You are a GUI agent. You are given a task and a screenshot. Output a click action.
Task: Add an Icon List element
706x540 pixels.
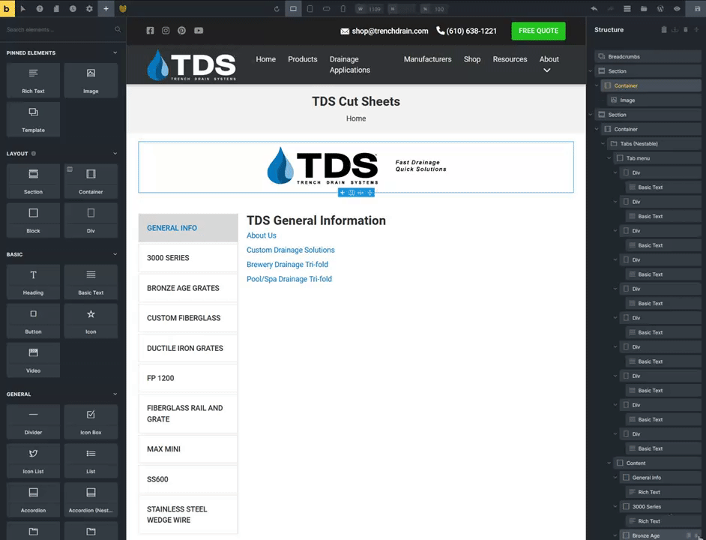pos(33,460)
